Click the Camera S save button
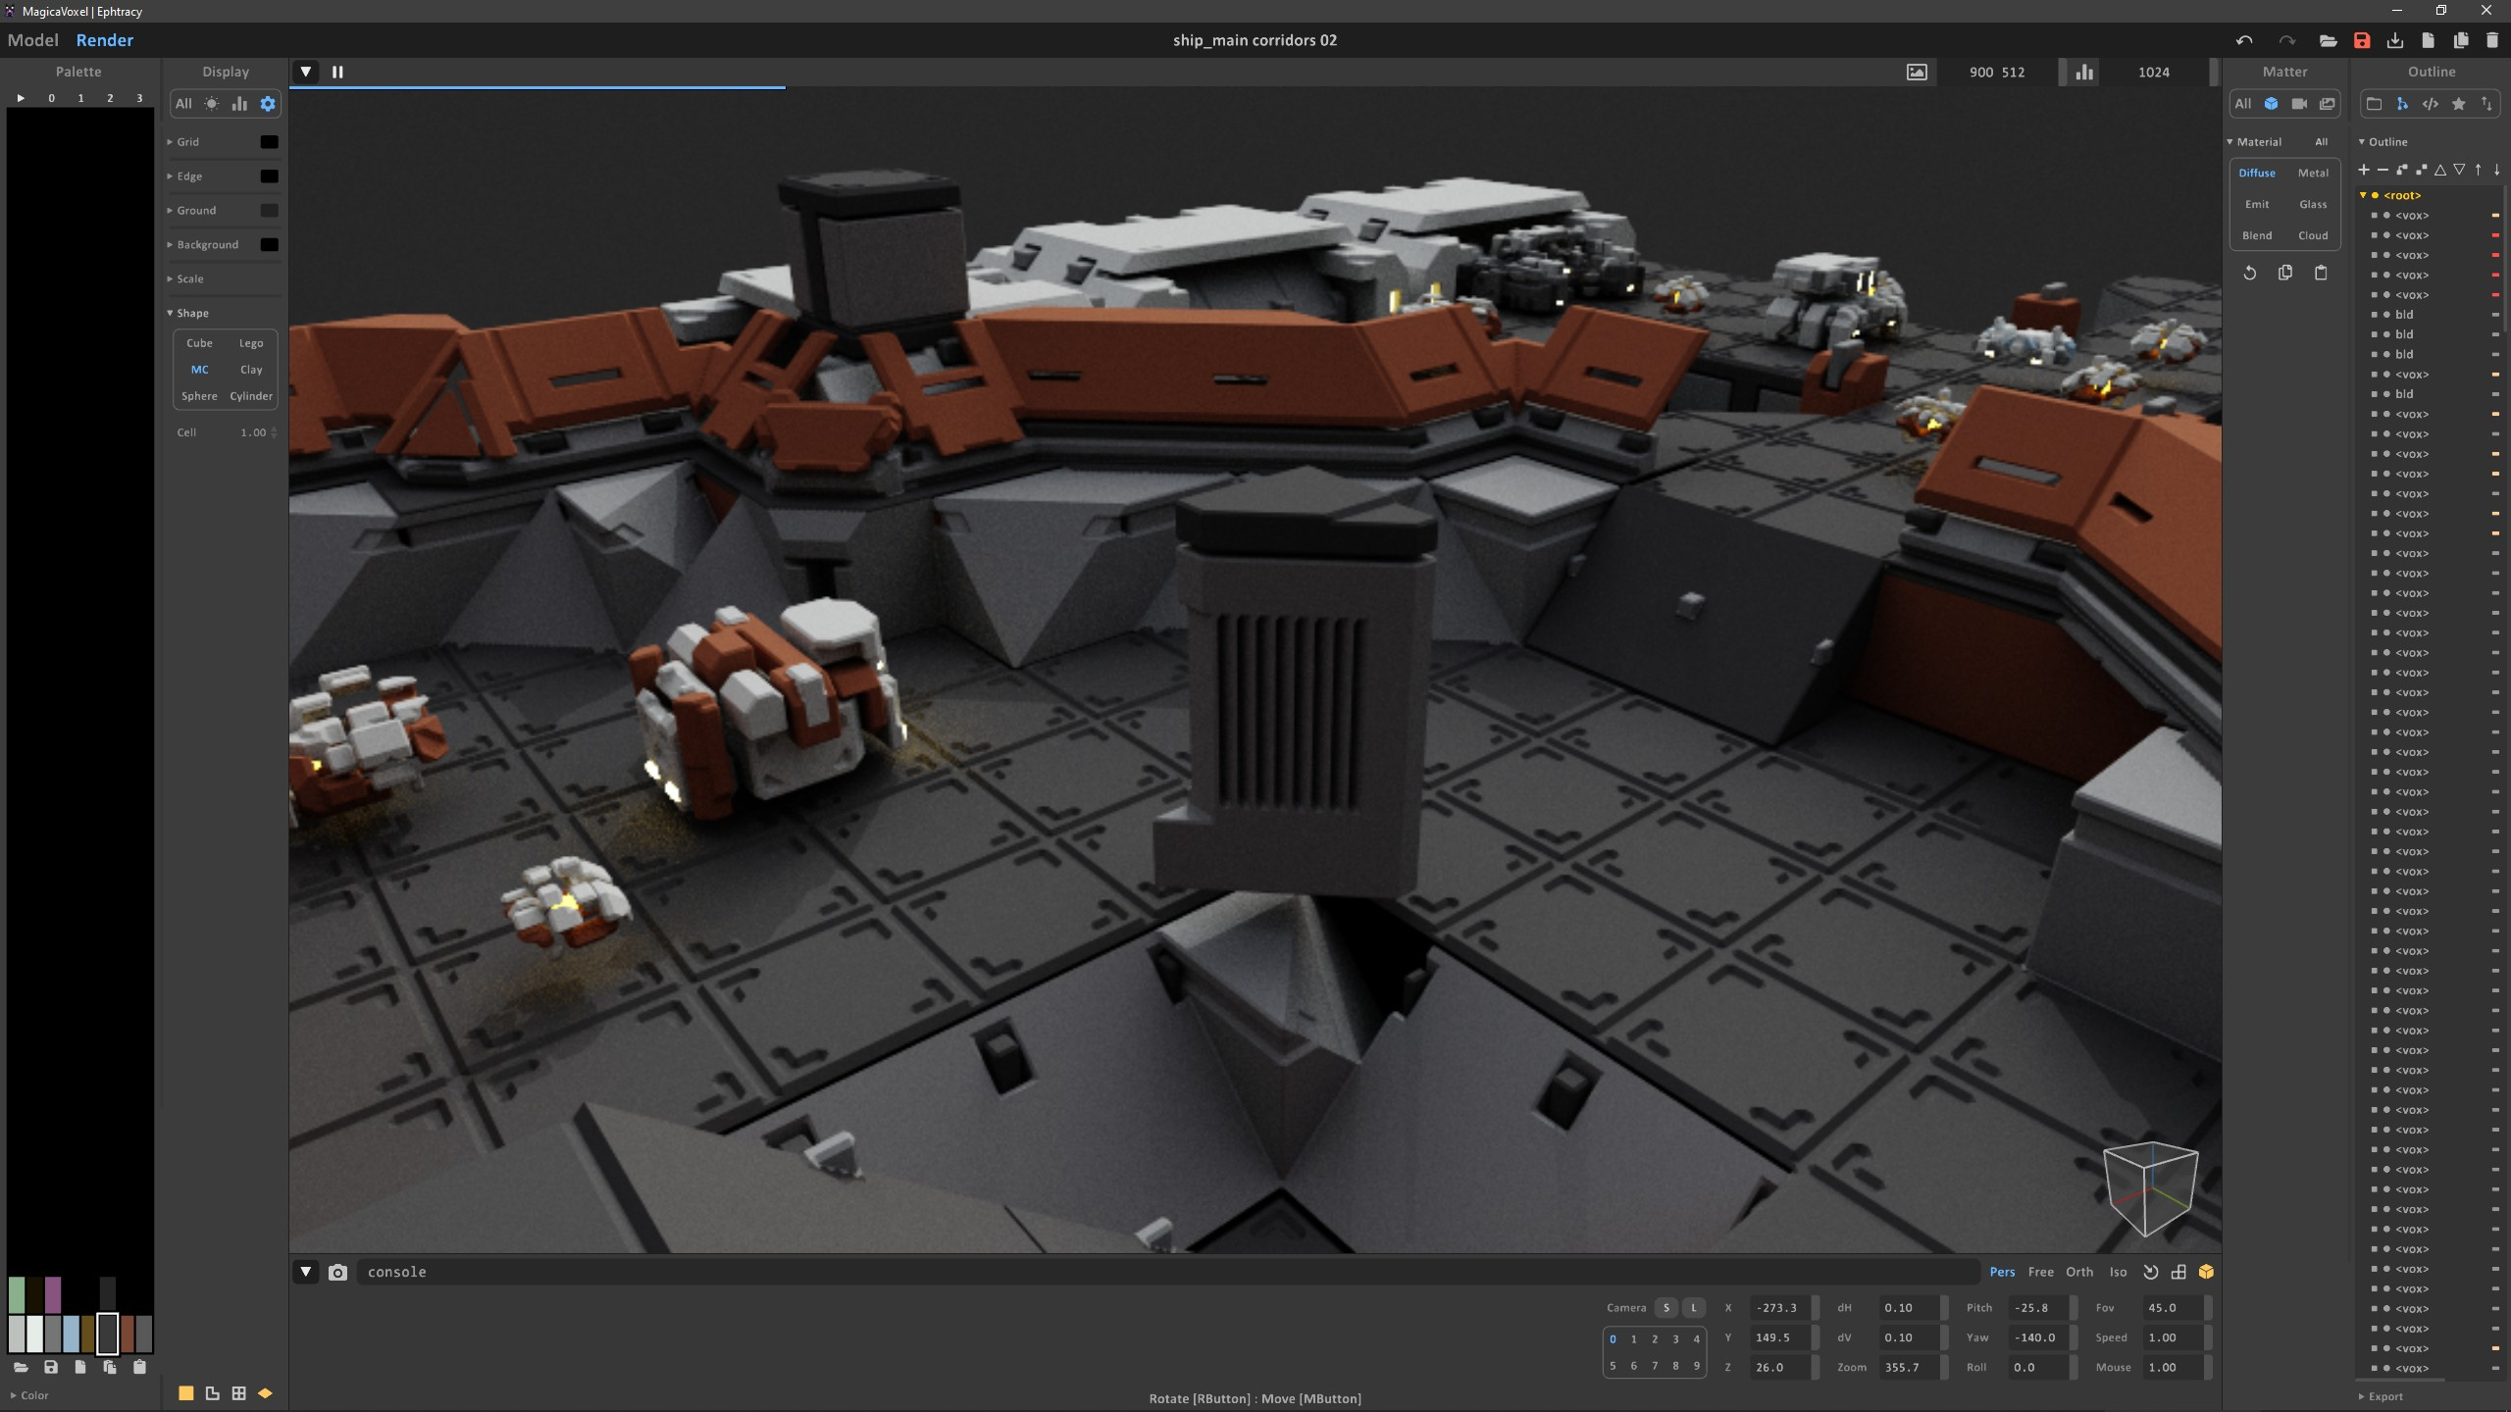The height and width of the screenshot is (1412, 2511). tap(1665, 1308)
